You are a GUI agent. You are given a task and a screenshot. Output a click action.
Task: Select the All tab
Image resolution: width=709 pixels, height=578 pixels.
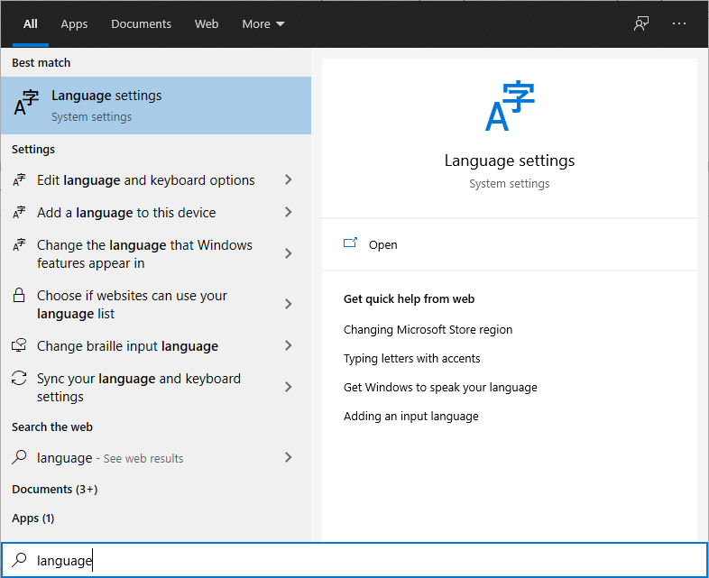click(x=31, y=24)
